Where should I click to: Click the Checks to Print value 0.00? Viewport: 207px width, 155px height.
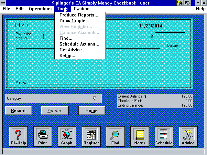pyautogui.click(x=189, y=101)
